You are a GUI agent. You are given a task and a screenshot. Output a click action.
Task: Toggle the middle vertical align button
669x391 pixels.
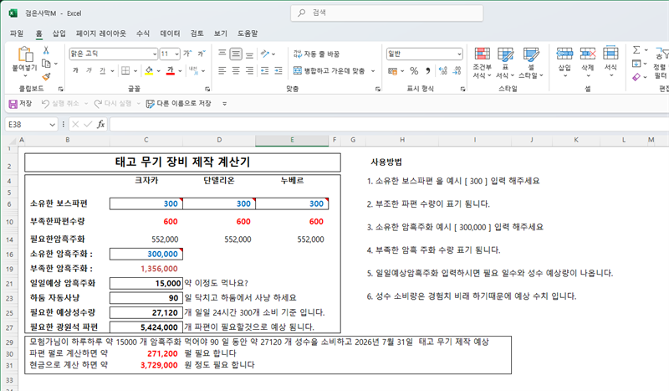pyautogui.click(x=236, y=54)
